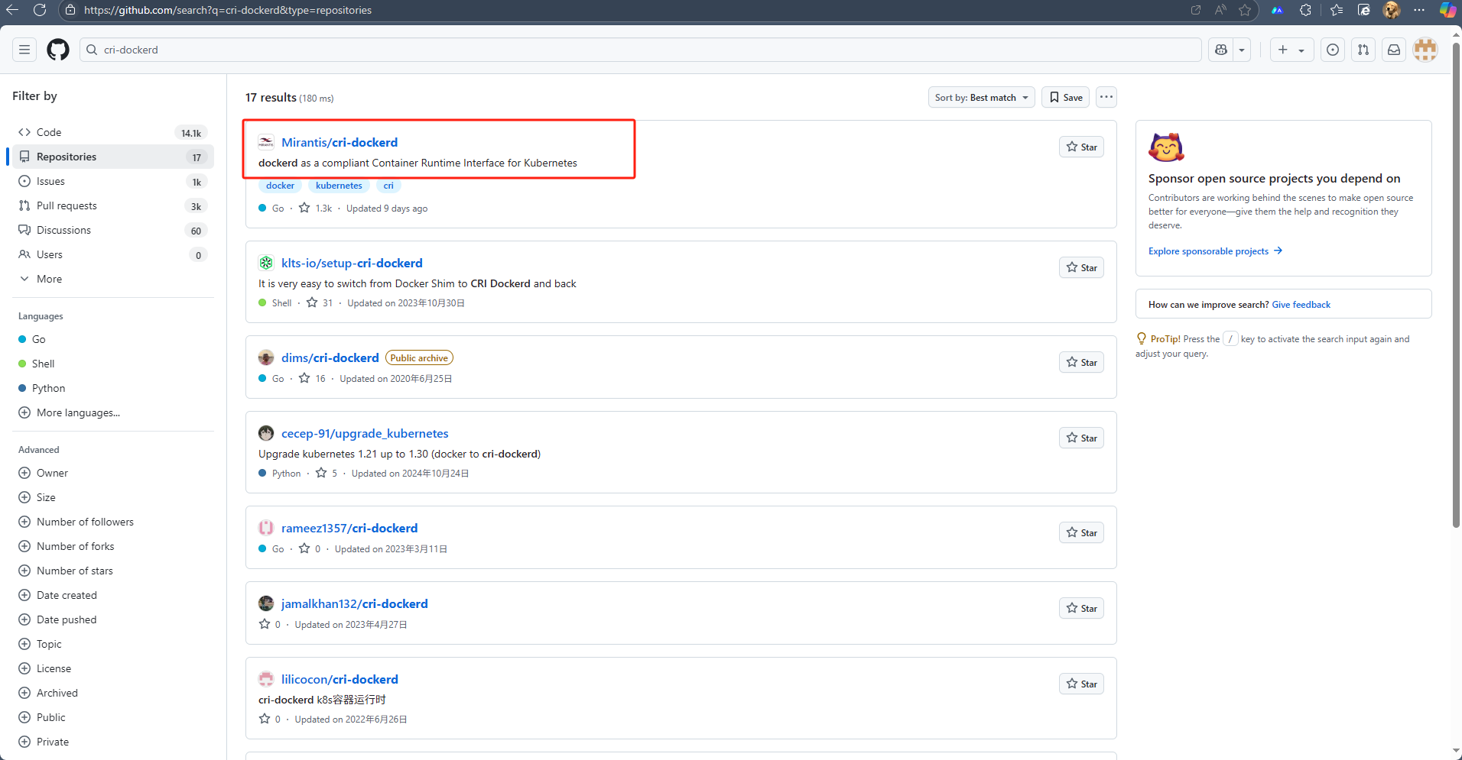Filter by Shell language

(x=113, y=364)
